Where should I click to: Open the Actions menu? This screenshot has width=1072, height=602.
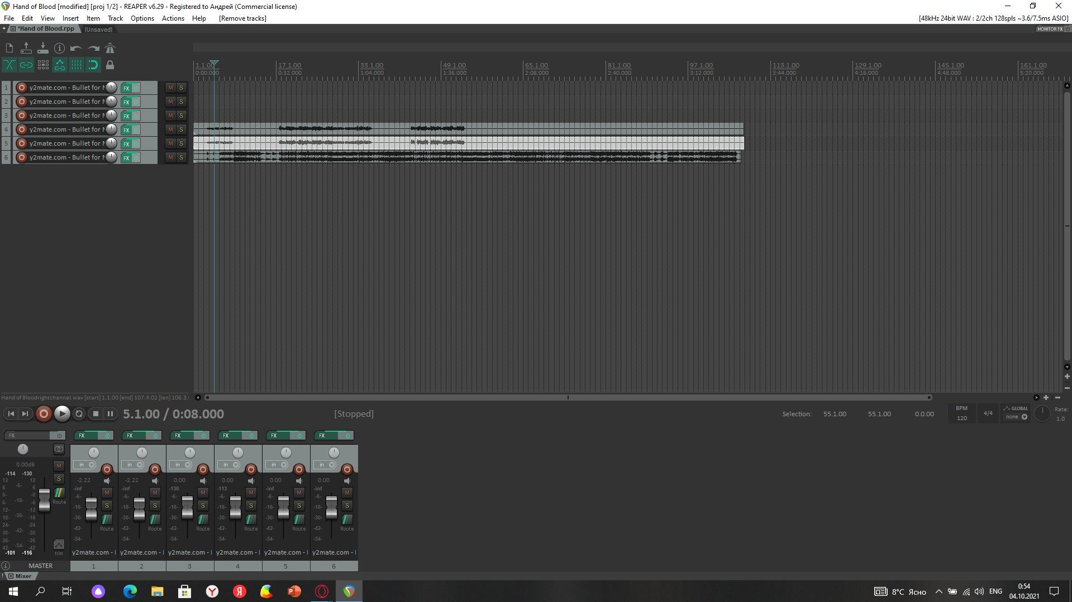coord(173,18)
